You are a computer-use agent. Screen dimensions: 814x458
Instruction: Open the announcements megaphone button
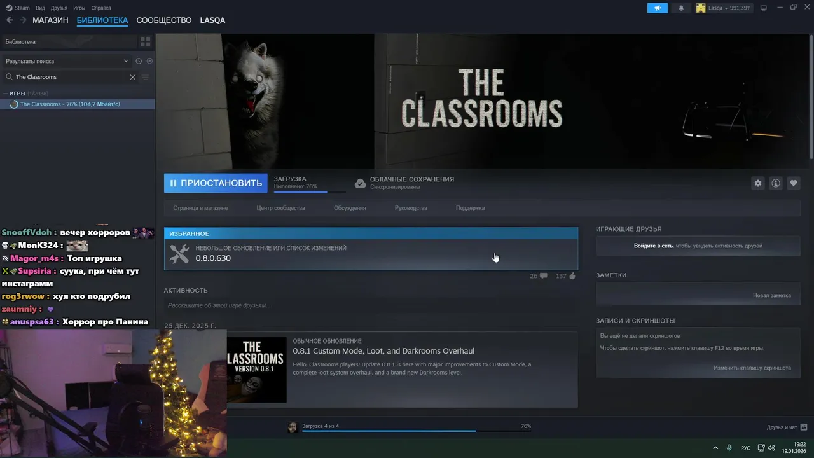[x=658, y=8]
